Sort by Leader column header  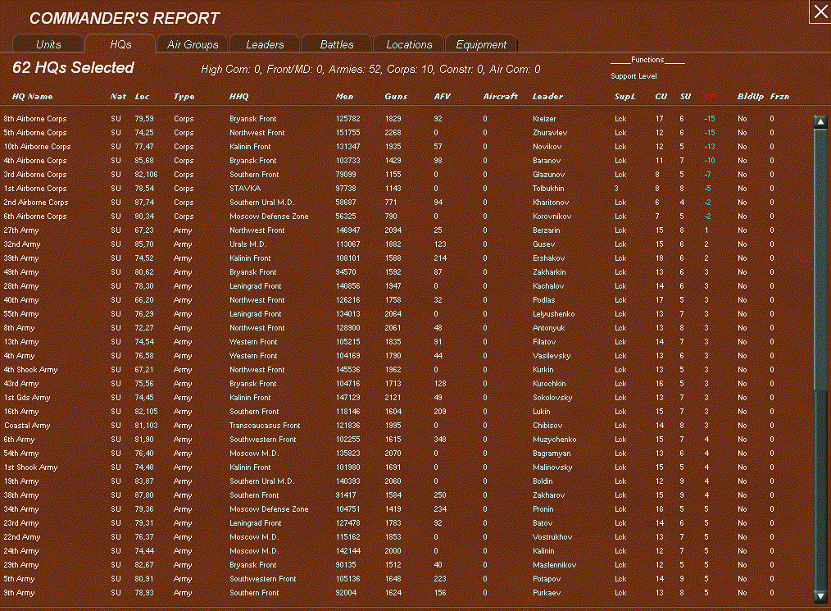pos(547,97)
